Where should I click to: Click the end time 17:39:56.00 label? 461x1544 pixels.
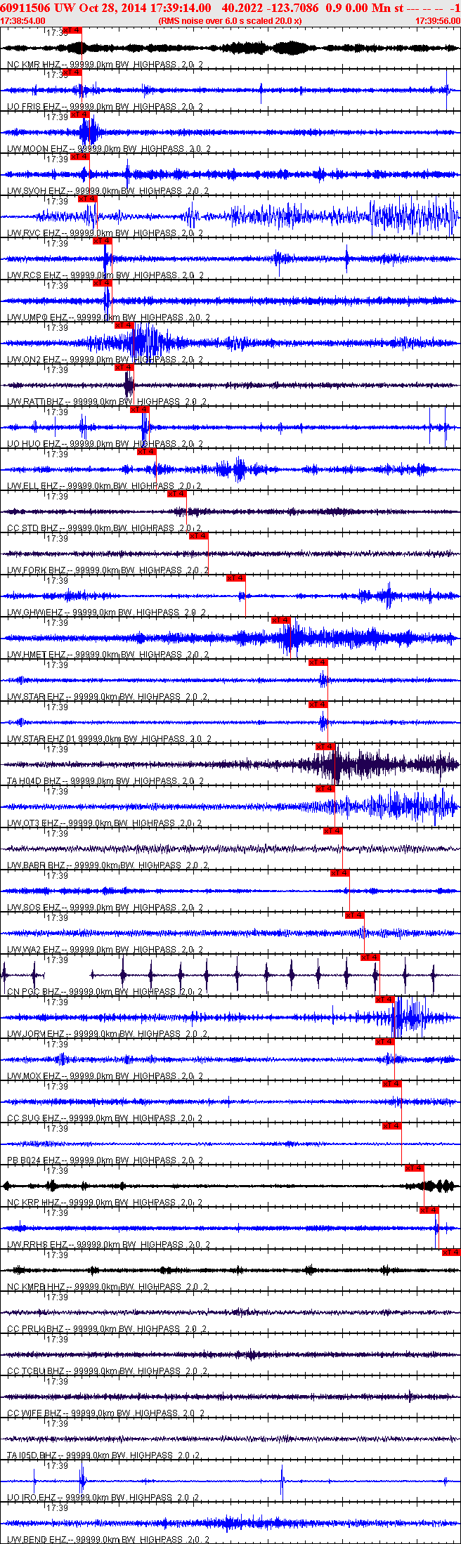(438, 21)
